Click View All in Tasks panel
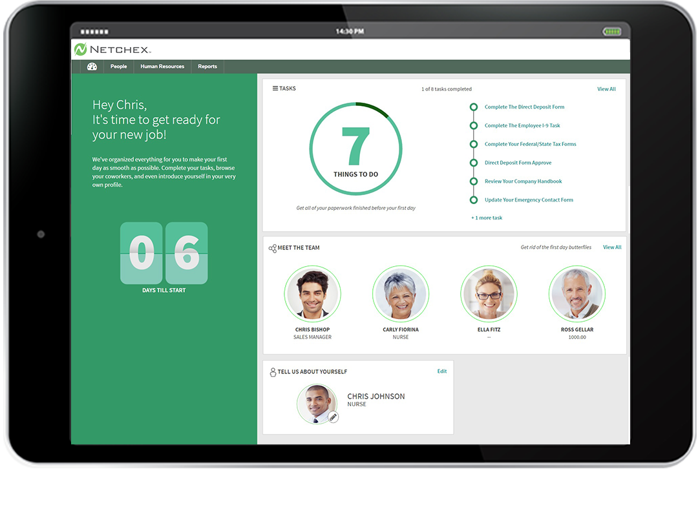Viewport: 698px width, 509px height. point(606,89)
